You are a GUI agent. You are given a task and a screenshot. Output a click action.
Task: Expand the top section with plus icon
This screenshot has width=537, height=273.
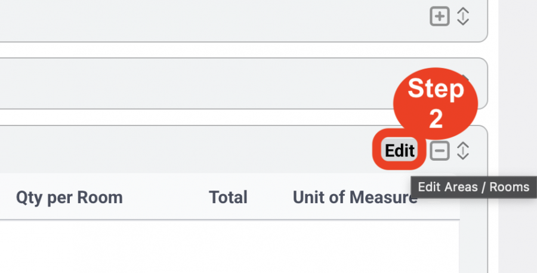(439, 16)
